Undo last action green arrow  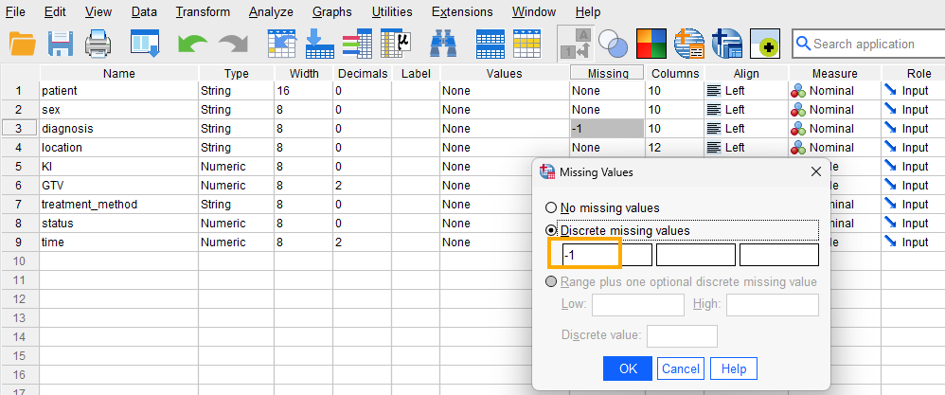192,44
